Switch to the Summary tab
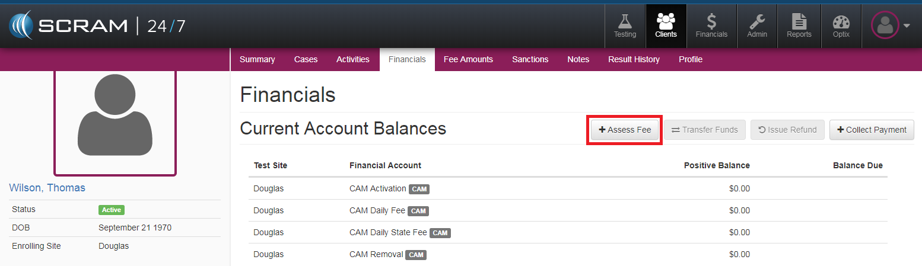 pyautogui.click(x=257, y=59)
